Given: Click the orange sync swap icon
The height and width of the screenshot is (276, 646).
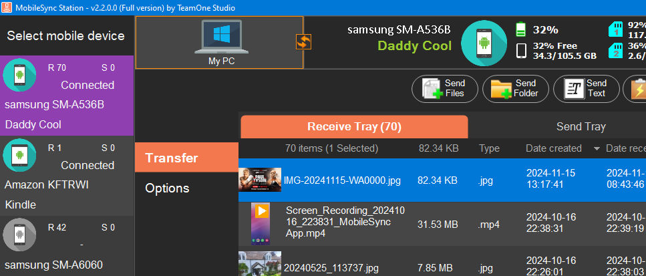Looking at the screenshot, I should [x=304, y=42].
